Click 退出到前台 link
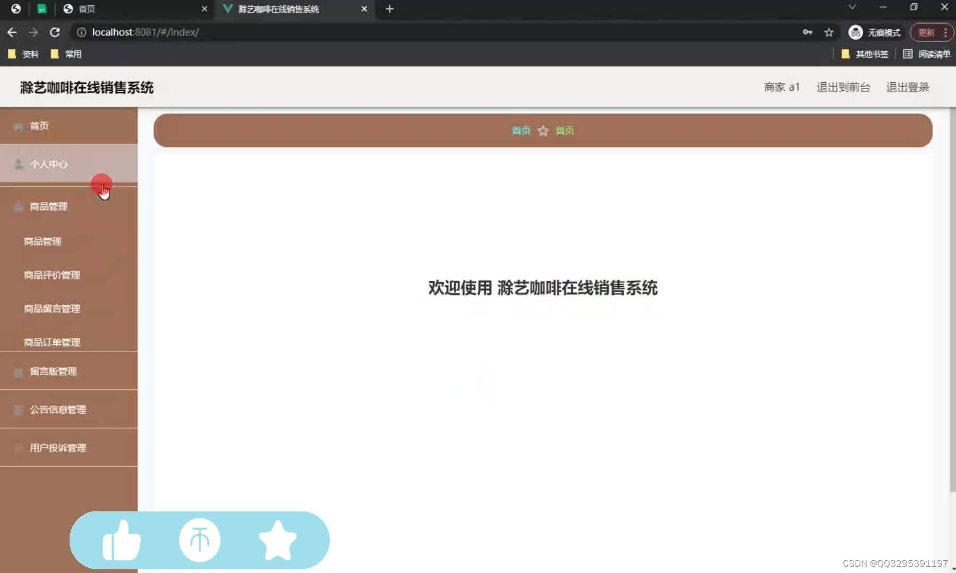Image resolution: width=956 pixels, height=573 pixels. click(x=843, y=88)
